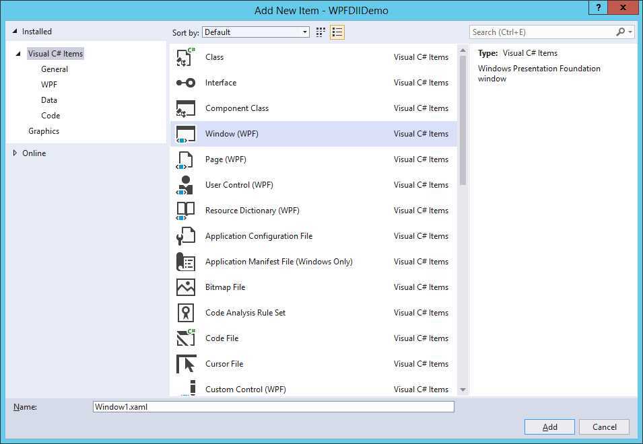Click the Custom Control (WPF) icon
643x444 pixels.
point(189,387)
